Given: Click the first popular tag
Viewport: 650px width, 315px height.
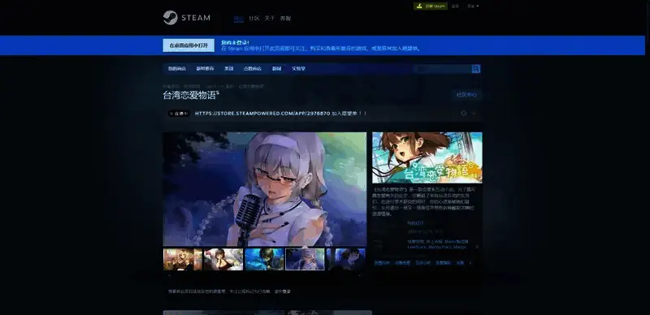Looking at the screenshot, I should click(x=382, y=263).
